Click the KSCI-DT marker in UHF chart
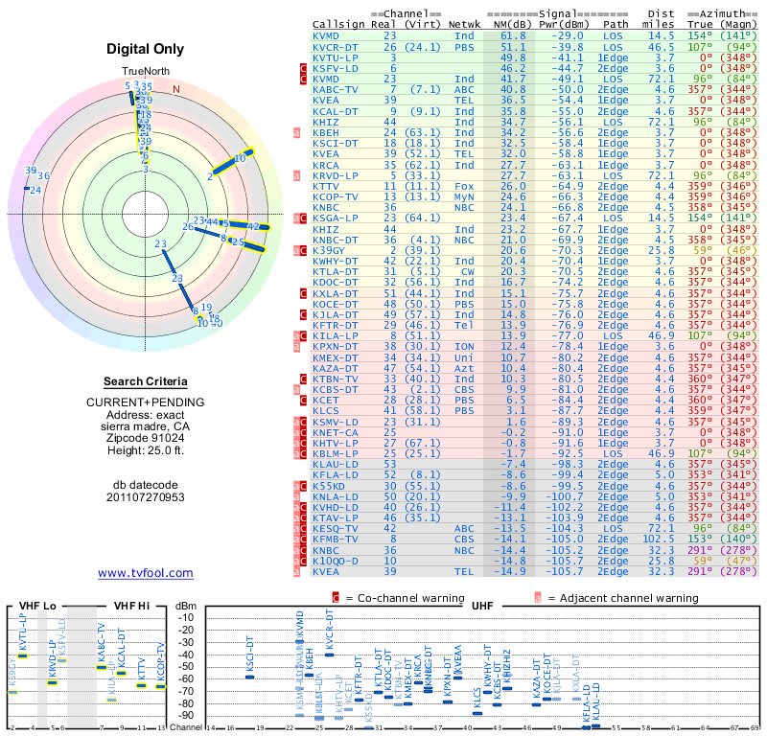 pos(249,677)
